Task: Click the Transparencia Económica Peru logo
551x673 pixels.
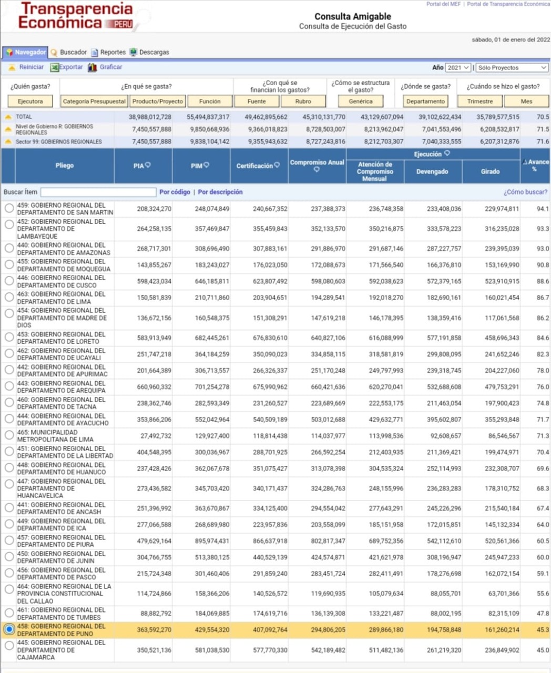Action: (76, 16)
